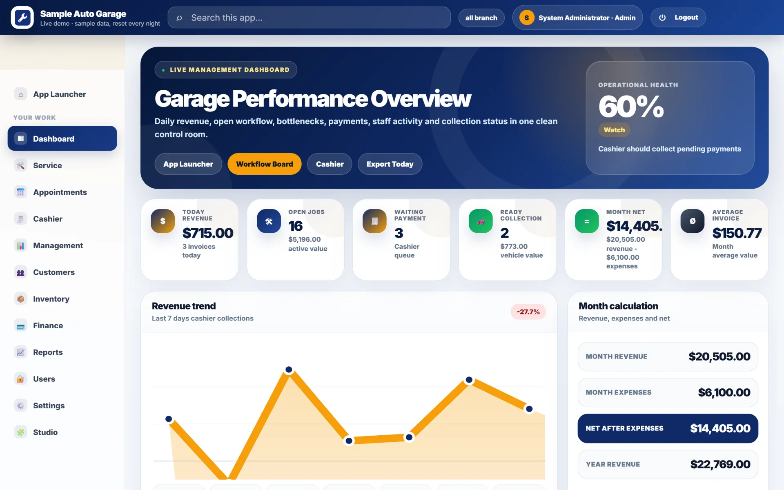The image size is (784, 490).
Task: Click the Finance card icon in sidebar
Action: point(20,325)
